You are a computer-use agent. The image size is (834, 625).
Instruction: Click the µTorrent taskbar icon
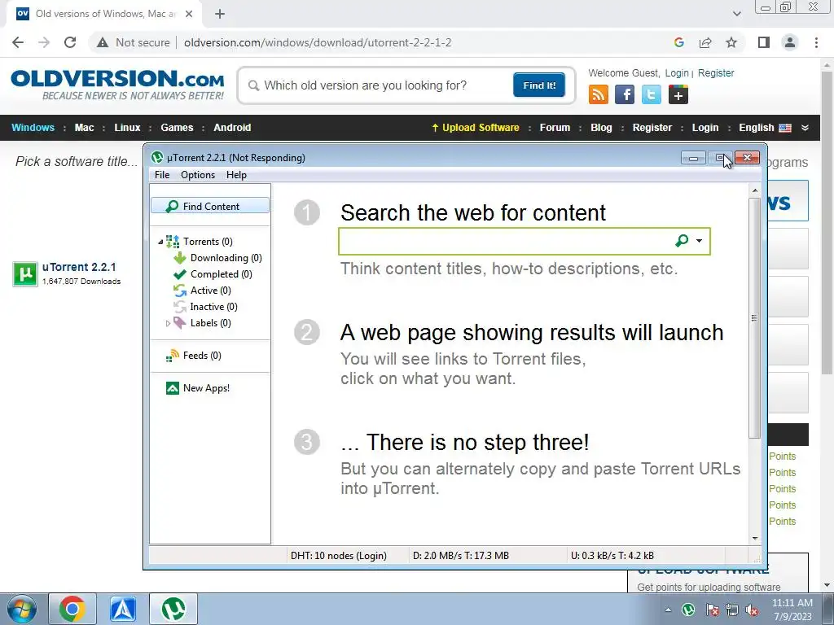pyautogui.click(x=173, y=609)
